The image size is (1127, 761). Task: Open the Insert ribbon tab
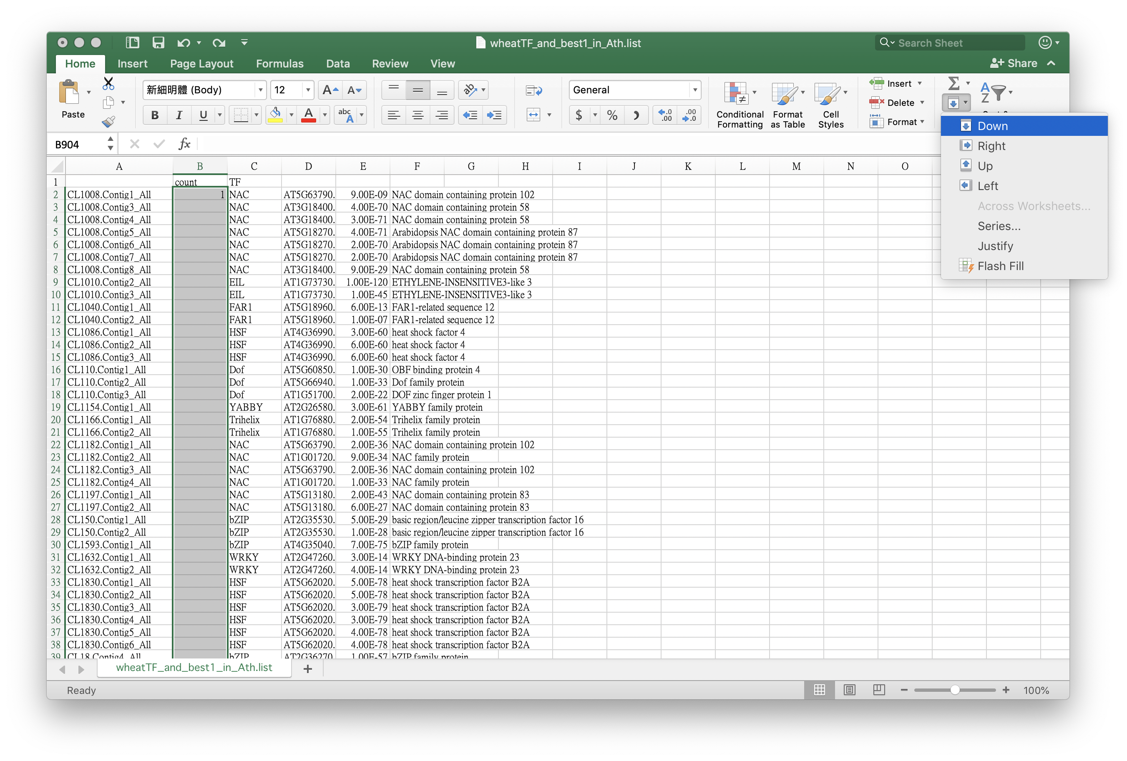(x=132, y=63)
